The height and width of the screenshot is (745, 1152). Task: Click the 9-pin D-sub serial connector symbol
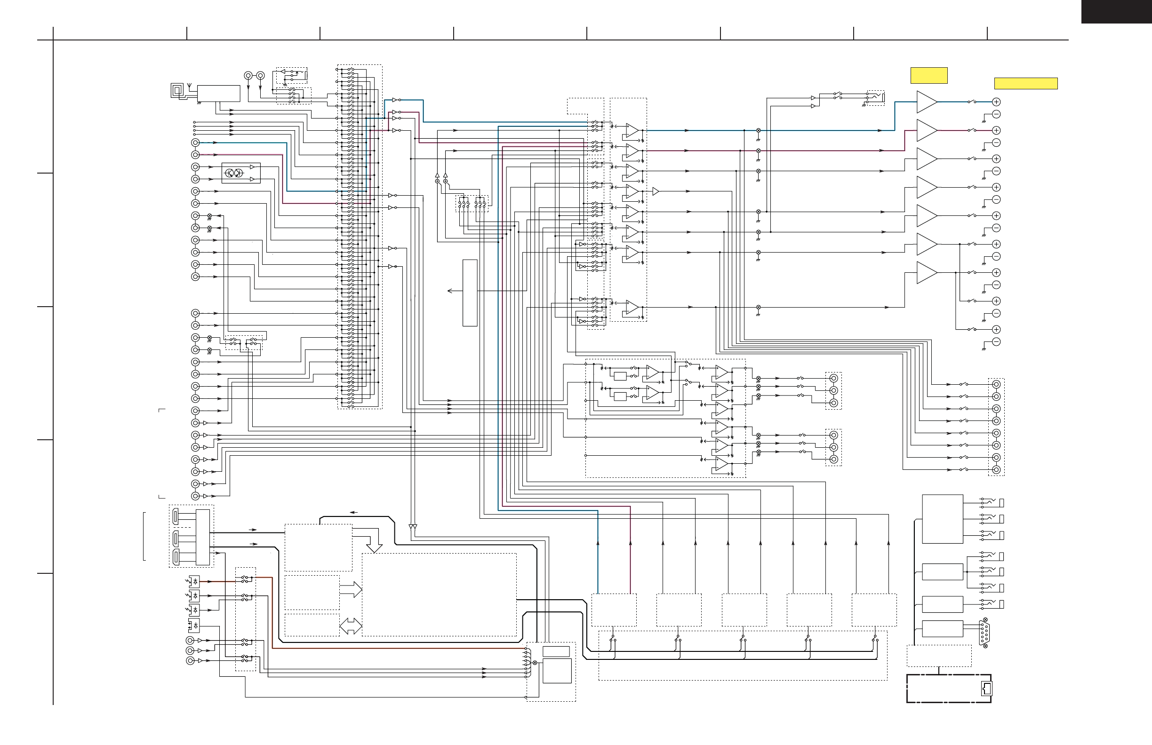pyautogui.click(x=984, y=633)
